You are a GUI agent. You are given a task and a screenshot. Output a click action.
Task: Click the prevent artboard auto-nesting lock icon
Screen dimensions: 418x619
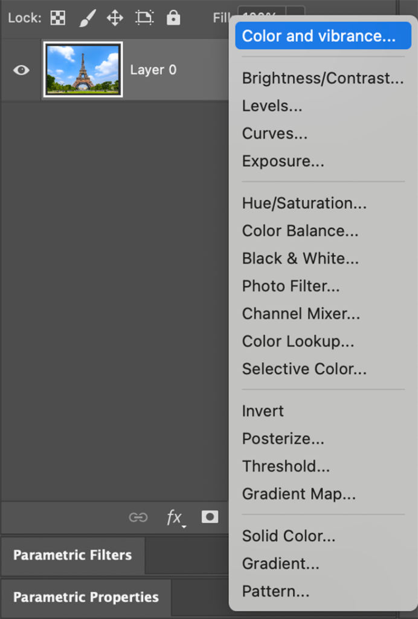click(144, 18)
